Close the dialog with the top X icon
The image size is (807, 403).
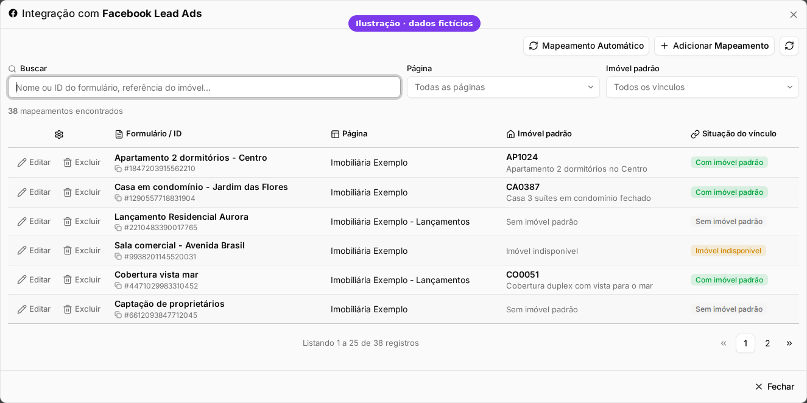pos(793,15)
